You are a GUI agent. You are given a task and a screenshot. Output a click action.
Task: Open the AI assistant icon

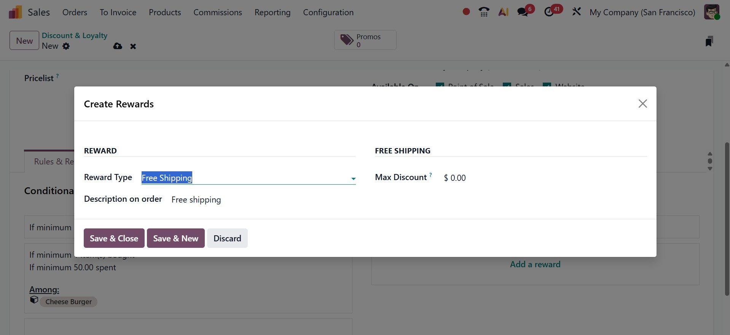coord(503,12)
